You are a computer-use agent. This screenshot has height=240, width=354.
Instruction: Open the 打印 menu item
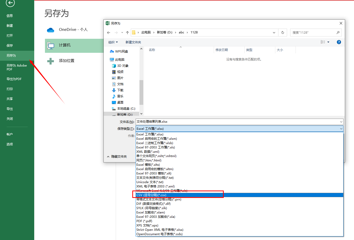click(9, 89)
